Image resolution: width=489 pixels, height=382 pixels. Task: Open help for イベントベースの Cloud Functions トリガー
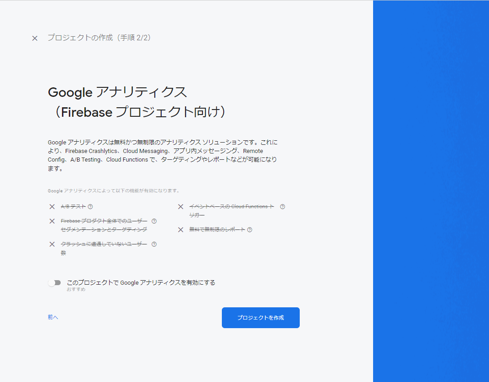click(x=283, y=206)
